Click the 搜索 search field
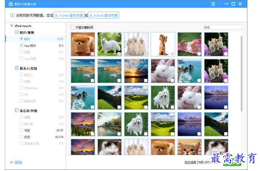This screenshot has width=260, height=171. point(223,27)
